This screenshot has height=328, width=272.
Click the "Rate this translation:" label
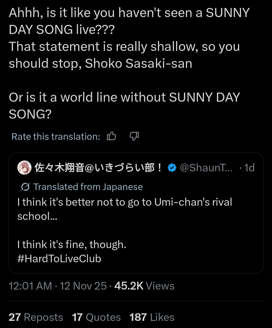coord(56,136)
